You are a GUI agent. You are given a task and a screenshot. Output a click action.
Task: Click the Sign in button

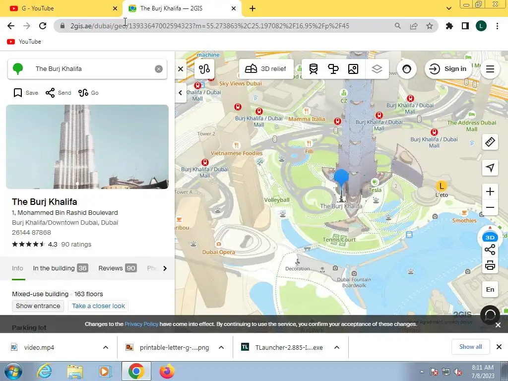pyautogui.click(x=448, y=68)
